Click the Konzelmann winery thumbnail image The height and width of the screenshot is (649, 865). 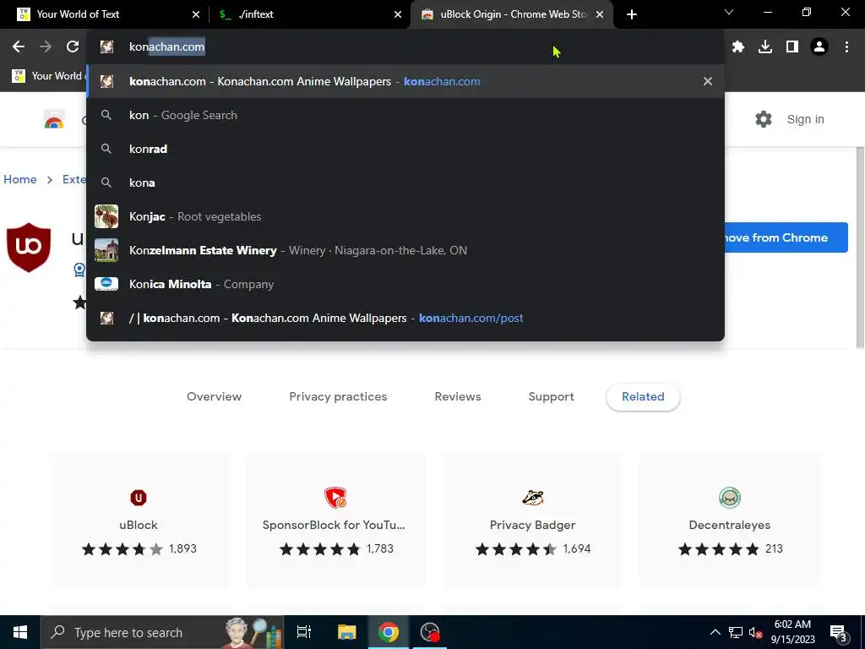click(106, 250)
